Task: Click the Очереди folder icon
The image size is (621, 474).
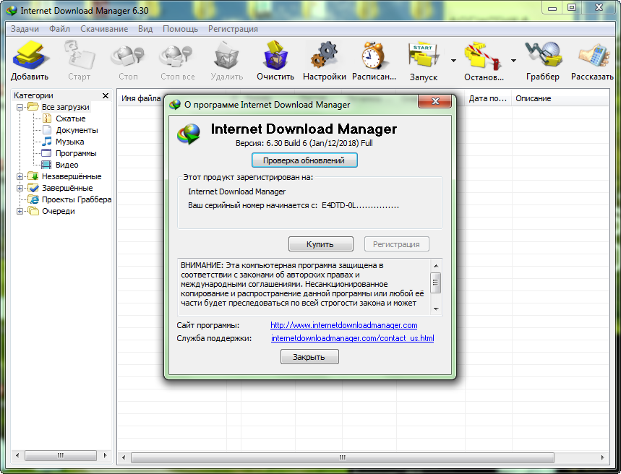Action: [x=33, y=211]
